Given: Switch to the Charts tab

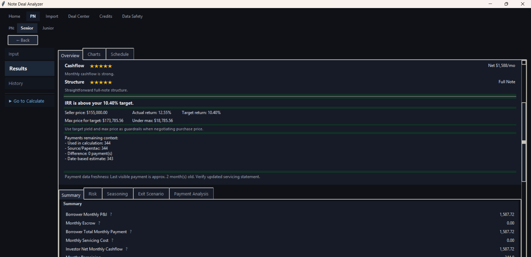Looking at the screenshot, I should 94,54.
